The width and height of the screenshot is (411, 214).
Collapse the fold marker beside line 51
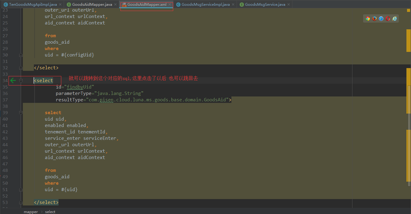[x=21, y=189]
